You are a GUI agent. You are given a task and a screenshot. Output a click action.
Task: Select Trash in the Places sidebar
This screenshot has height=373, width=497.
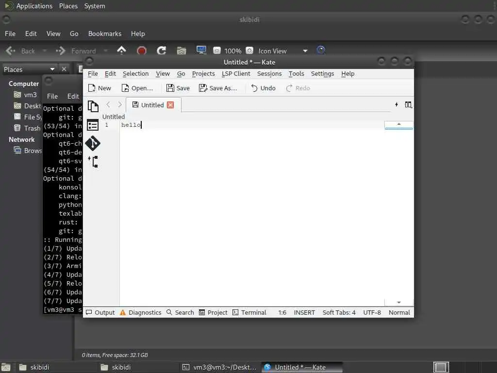27,128
